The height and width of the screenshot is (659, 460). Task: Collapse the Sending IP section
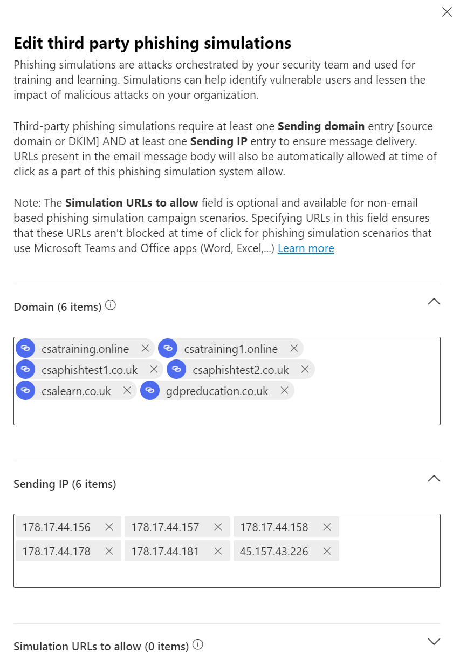(434, 478)
